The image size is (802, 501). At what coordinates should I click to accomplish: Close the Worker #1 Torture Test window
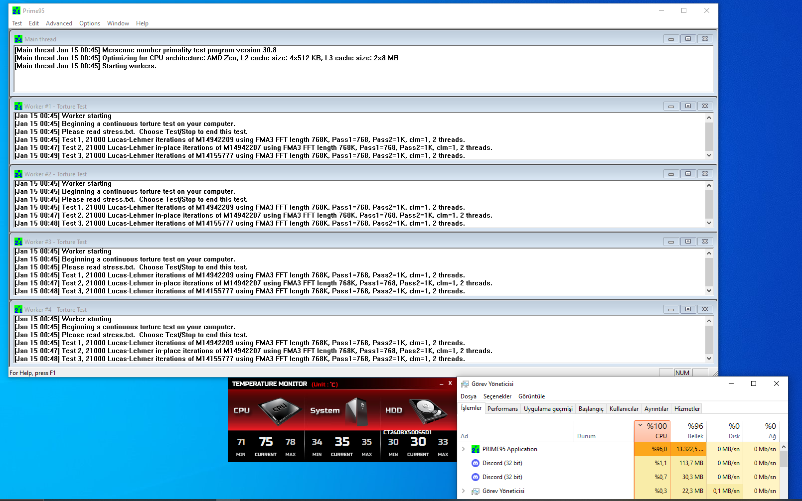705,106
